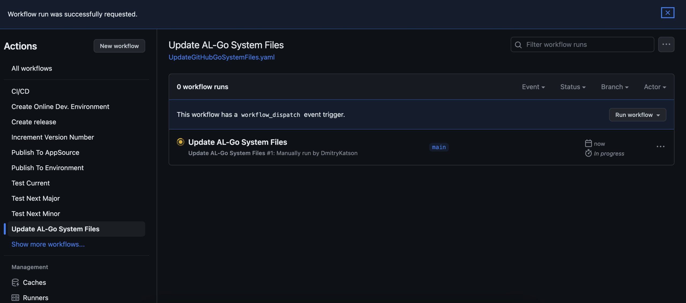Image resolution: width=686 pixels, height=303 pixels.
Task: Expand the Branch filter dropdown
Action: (614, 87)
